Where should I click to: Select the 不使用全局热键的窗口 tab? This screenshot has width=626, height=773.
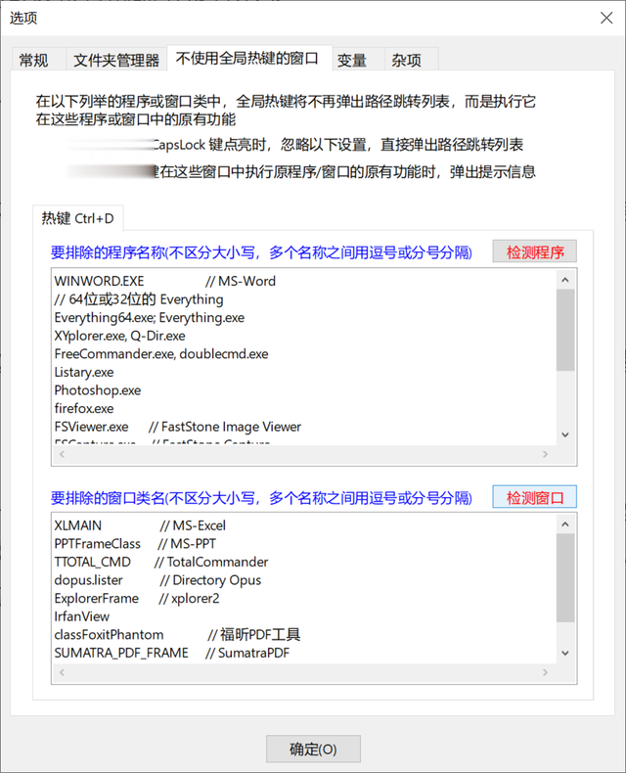(x=249, y=58)
